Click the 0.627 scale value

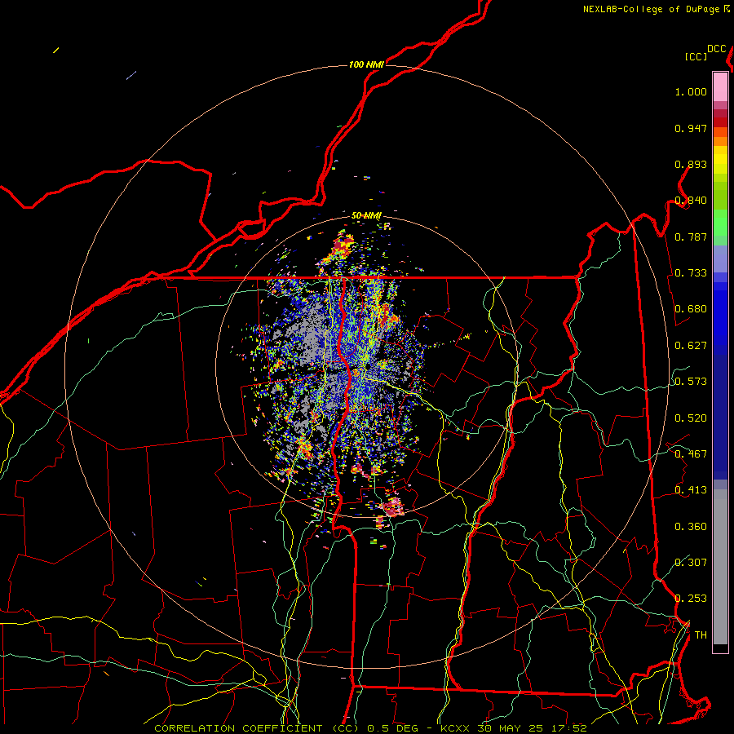(x=691, y=346)
